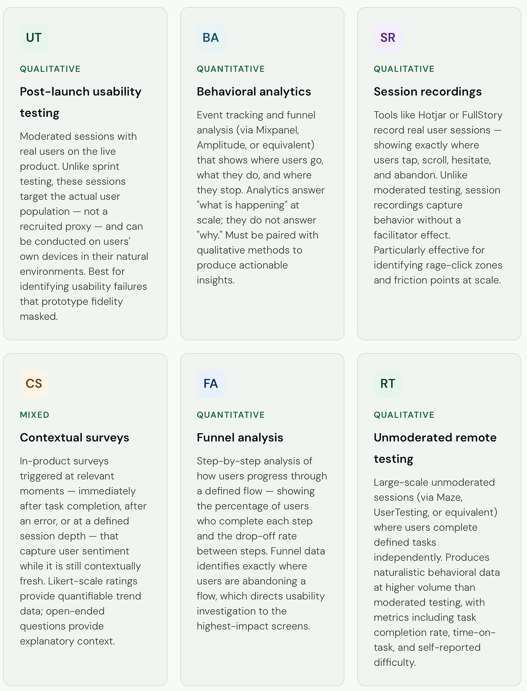Screen dimensions: 527x691
Task: Select the Unmoderated remote testing heading
Action: [x=435, y=448]
